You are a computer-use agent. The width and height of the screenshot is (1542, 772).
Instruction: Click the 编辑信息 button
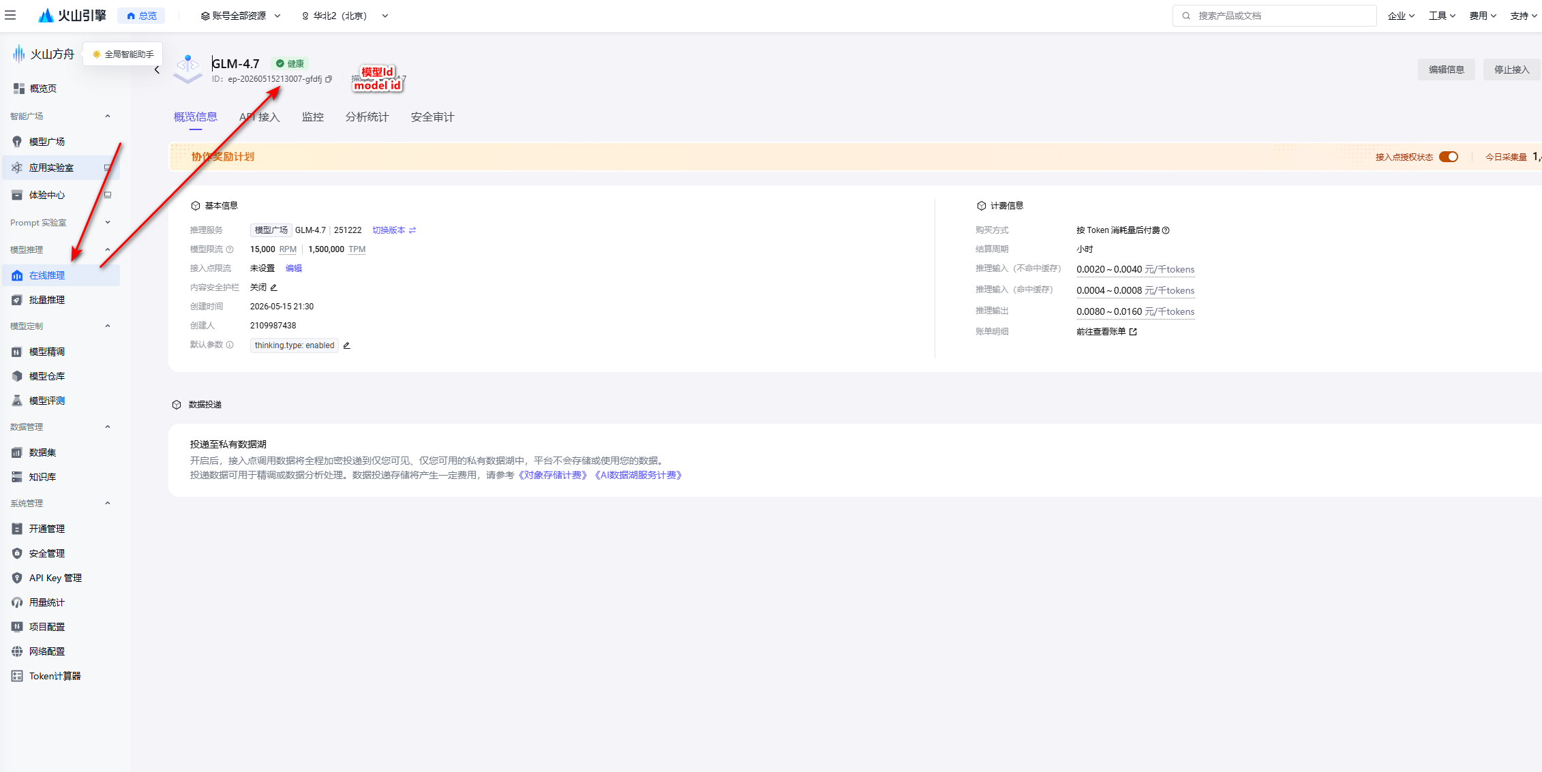pyautogui.click(x=1446, y=70)
